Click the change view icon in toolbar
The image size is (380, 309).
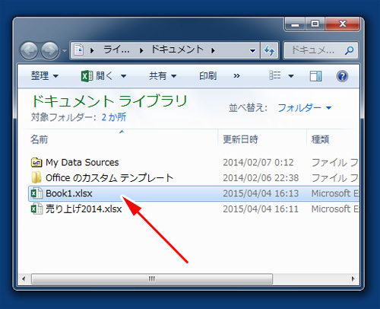point(275,75)
